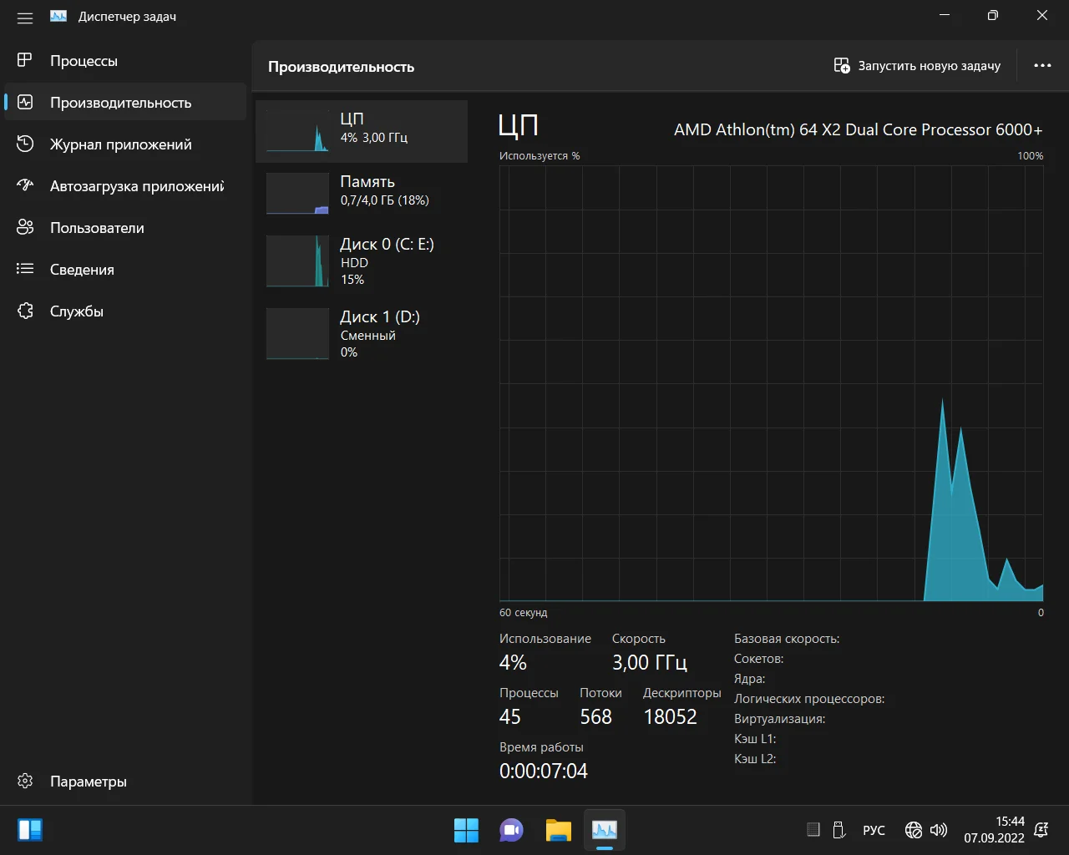Close the Диспетчер задач window
The image size is (1069, 855).
tap(1042, 16)
